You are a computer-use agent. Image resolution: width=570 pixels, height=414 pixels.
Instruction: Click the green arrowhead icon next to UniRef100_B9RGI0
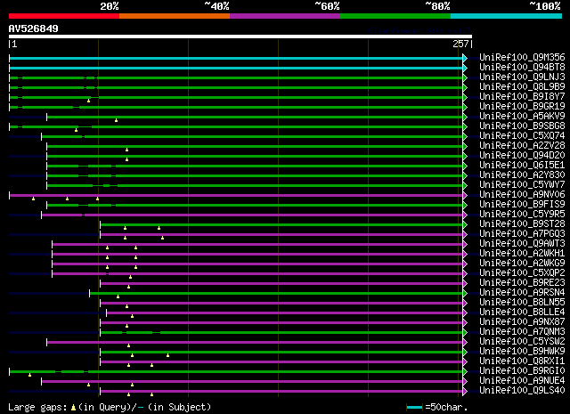465,372
